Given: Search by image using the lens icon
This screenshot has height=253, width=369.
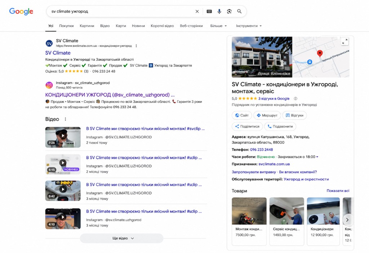Looking at the screenshot, I should click(x=229, y=11).
